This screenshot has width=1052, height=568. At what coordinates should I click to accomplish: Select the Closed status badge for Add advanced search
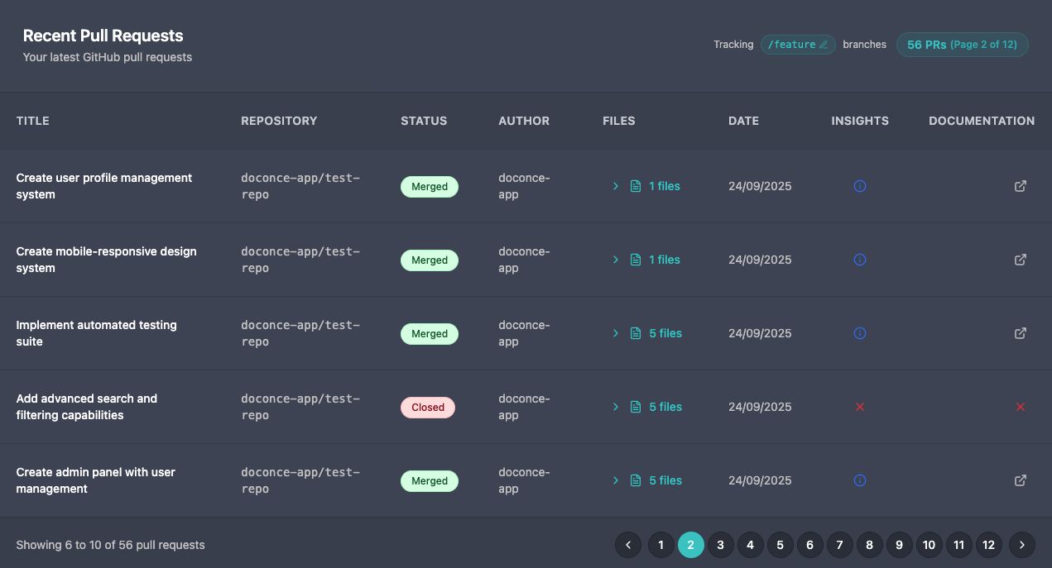point(428,407)
